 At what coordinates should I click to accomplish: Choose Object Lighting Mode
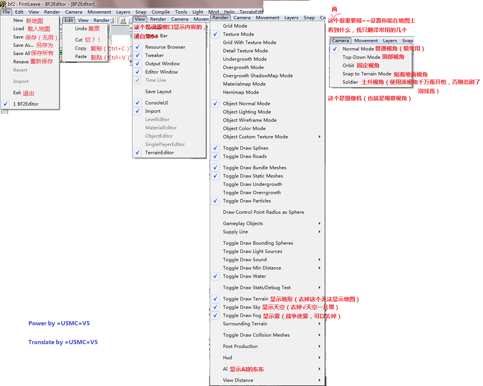tap(267, 112)
